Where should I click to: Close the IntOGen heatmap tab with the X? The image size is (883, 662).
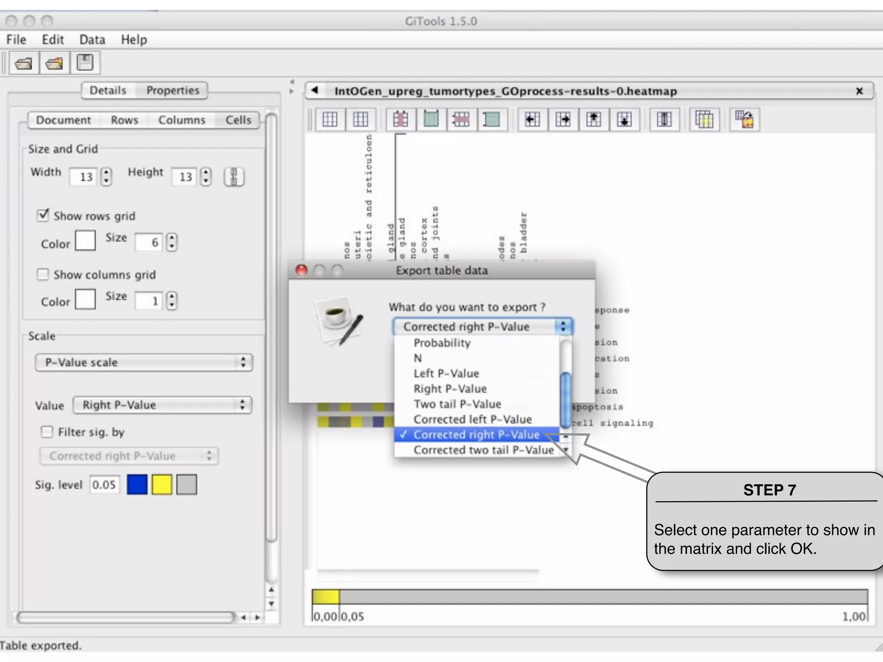tap(859, 91)
